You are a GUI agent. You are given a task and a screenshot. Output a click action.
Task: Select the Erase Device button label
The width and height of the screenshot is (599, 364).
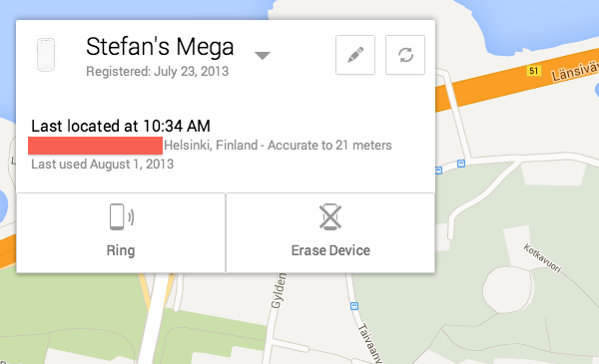tap(330, 250)
